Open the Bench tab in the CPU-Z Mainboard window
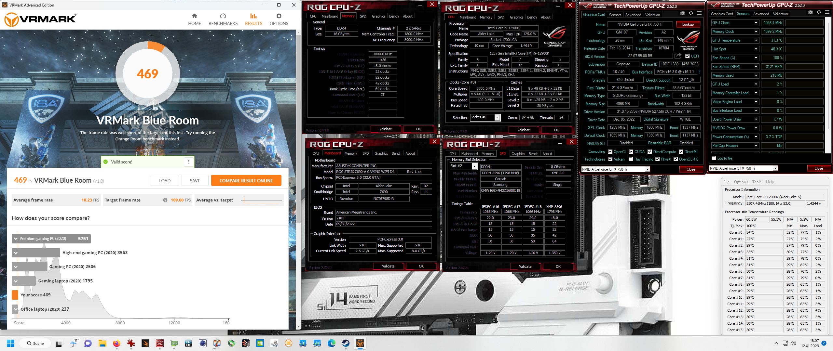 pyautogui.click(x=396, y=153)
